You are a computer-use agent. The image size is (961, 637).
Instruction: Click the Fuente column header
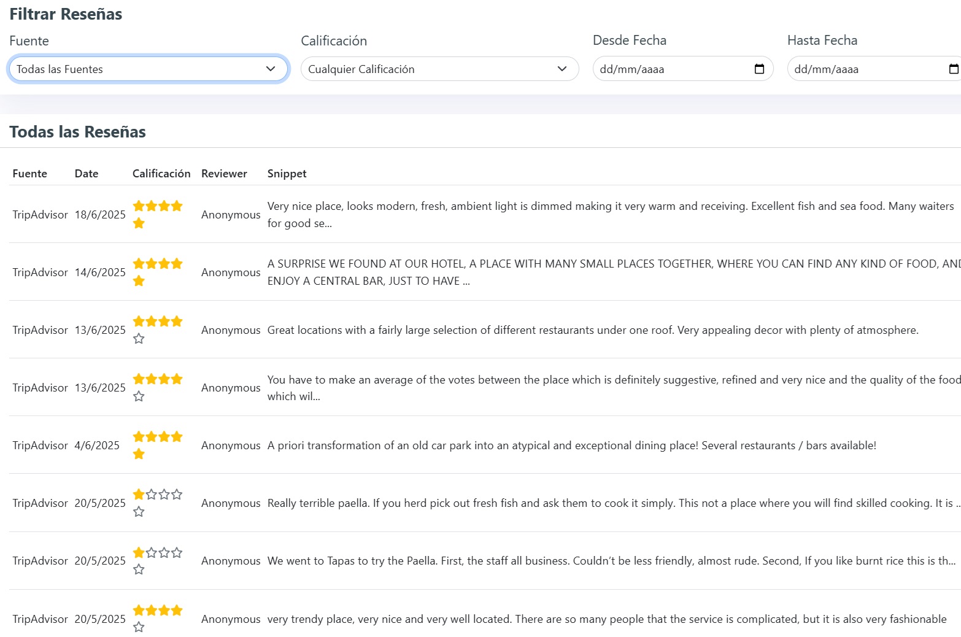pos(29,174)
